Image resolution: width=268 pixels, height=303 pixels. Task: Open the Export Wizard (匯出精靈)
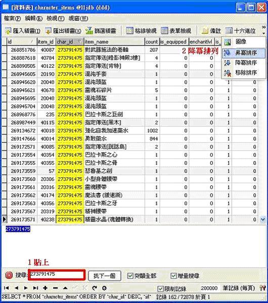tap(63, 30)
